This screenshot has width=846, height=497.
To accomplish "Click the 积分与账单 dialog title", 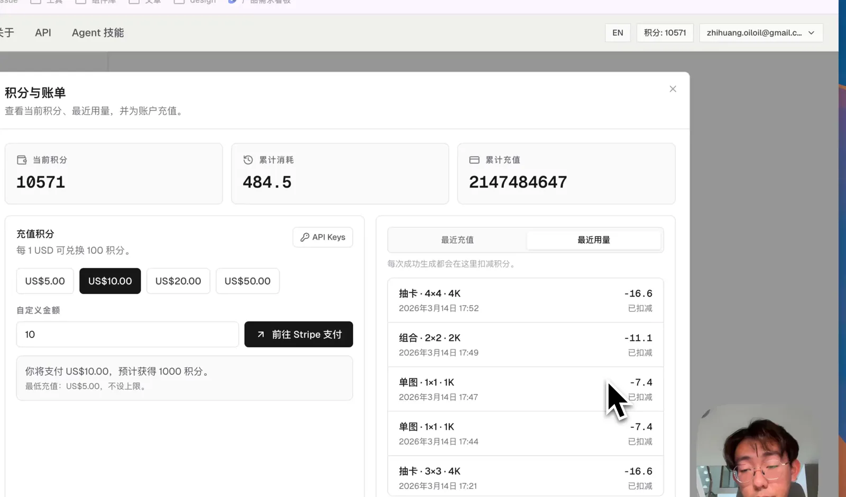I will pyautogui.click(x=35, y=93).
